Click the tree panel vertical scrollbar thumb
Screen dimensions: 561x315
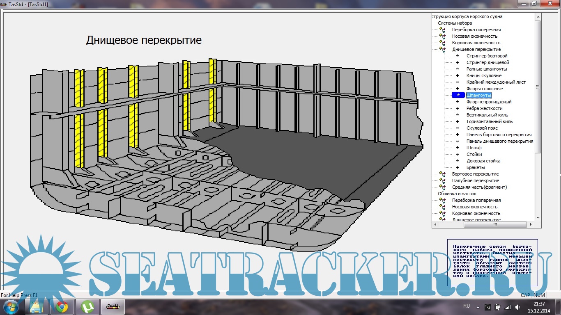[x=538, y=87]
